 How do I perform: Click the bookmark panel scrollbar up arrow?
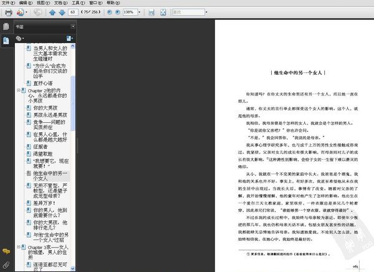point(73,46)
